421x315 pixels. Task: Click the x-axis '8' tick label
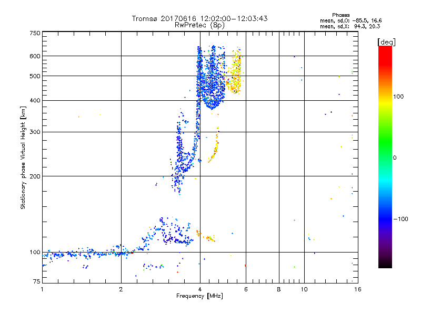click(279, 289)
